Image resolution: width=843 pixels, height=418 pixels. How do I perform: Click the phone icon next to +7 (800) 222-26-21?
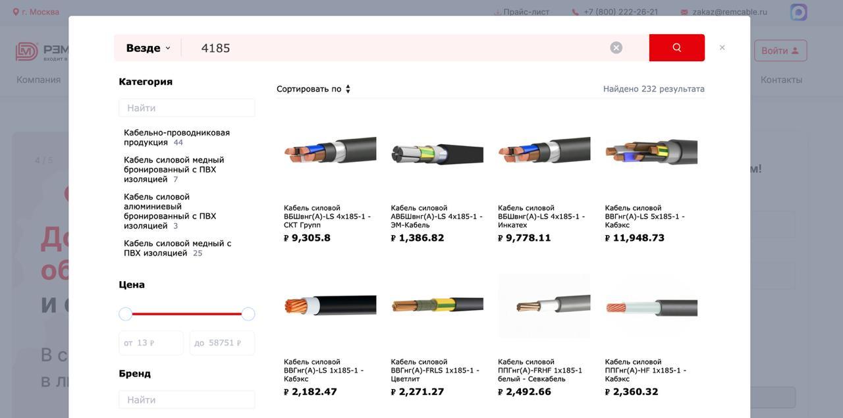(575, 12)
